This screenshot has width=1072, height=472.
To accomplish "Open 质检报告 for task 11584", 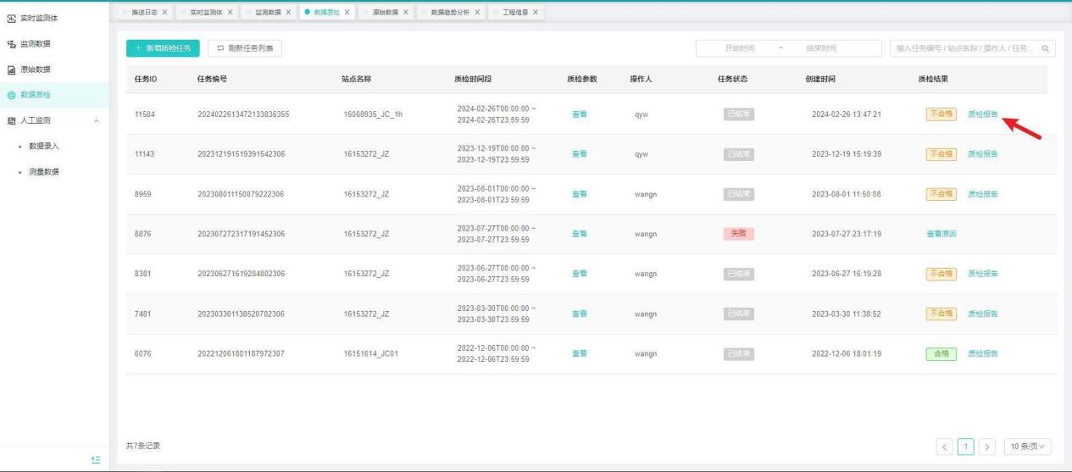I will click(x=983, y=114).
